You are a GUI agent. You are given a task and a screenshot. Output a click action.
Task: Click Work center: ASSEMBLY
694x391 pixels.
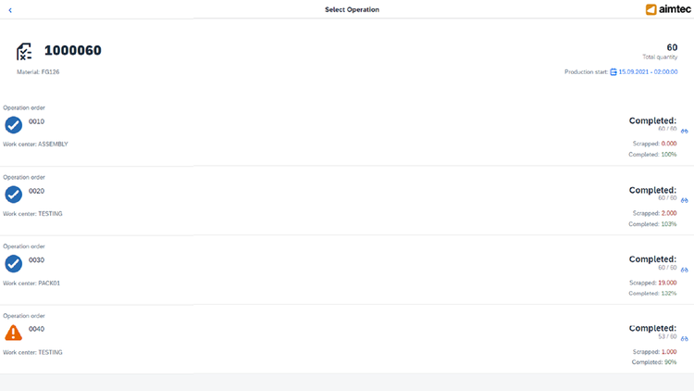point(35,144)
